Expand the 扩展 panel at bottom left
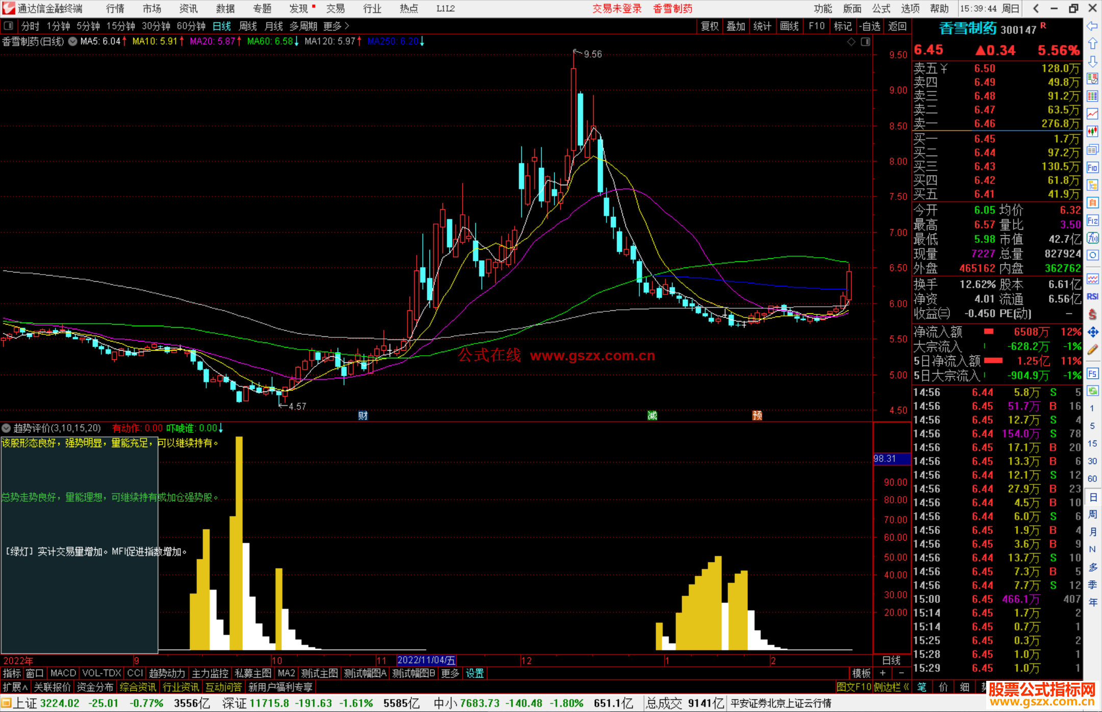This screenshot has width=1102, height=712. click(x=15, y=687)
